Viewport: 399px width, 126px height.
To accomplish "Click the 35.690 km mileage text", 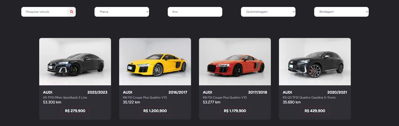I will (x=291, y=102).
